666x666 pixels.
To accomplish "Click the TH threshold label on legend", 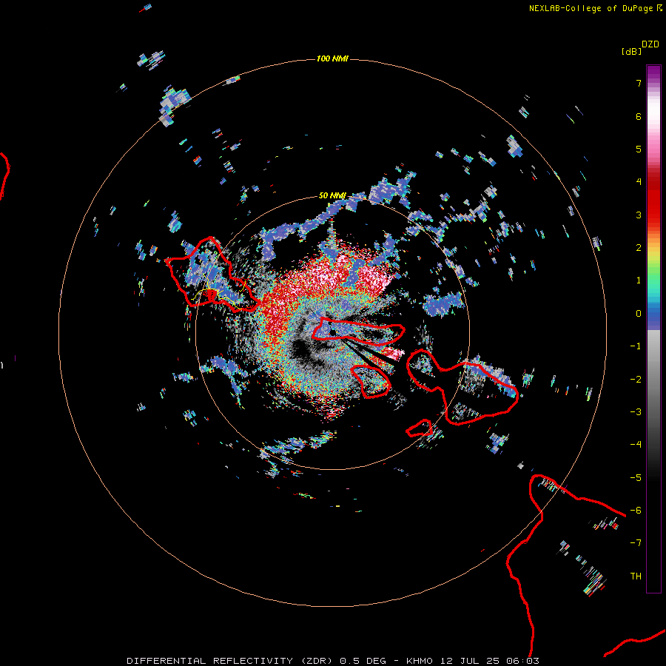I will tap(636, 576).
